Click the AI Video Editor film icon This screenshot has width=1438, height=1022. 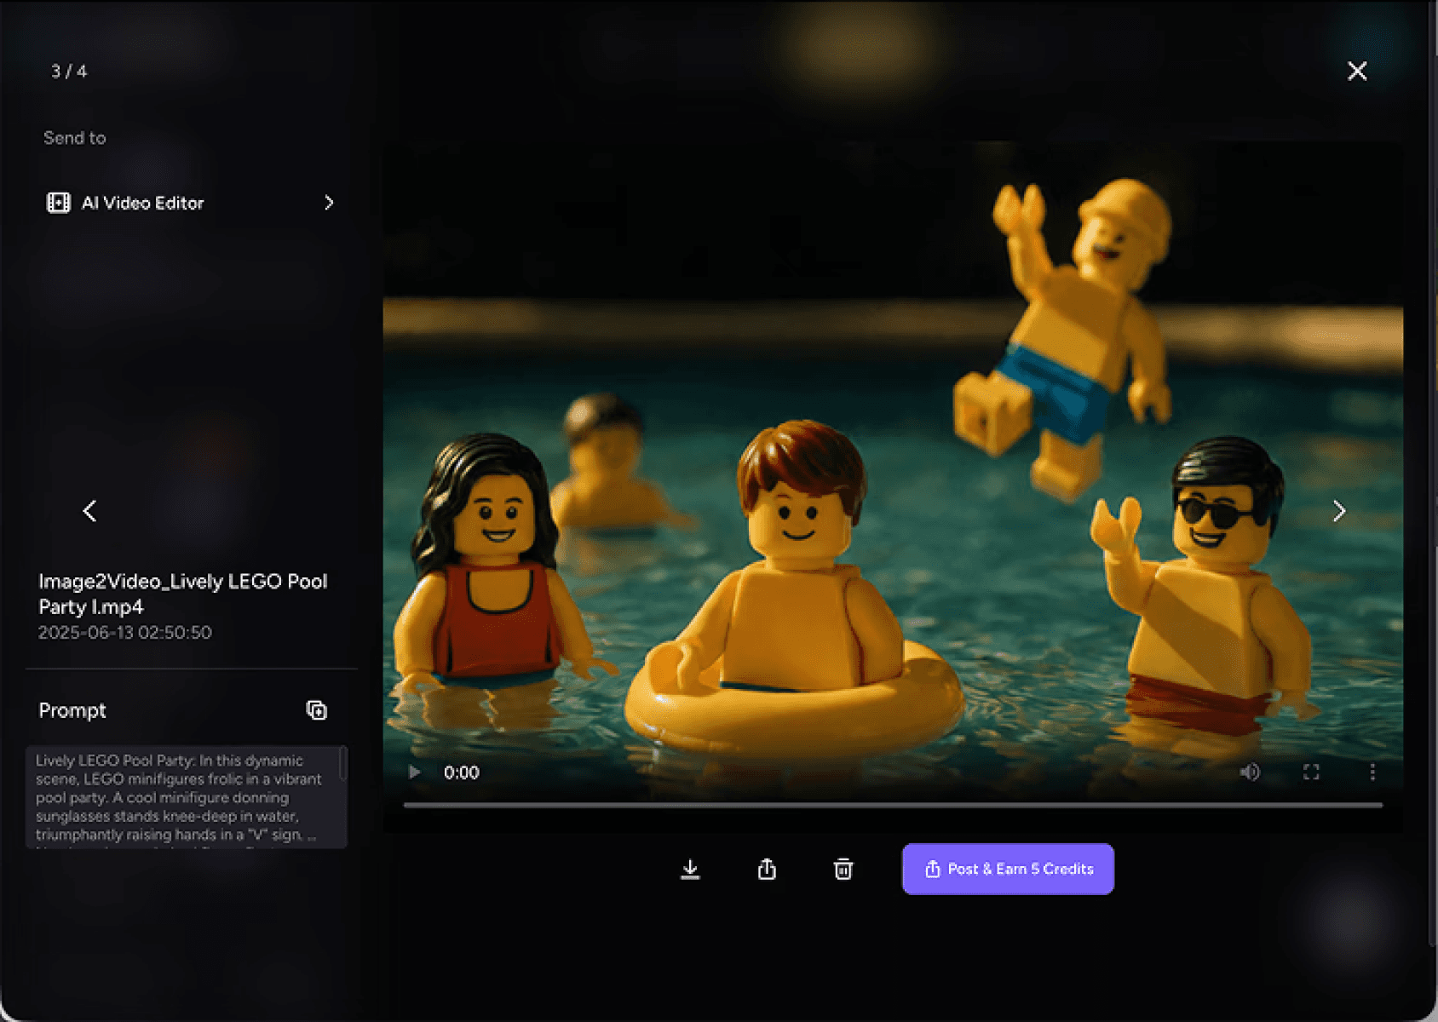pos(58,203)
